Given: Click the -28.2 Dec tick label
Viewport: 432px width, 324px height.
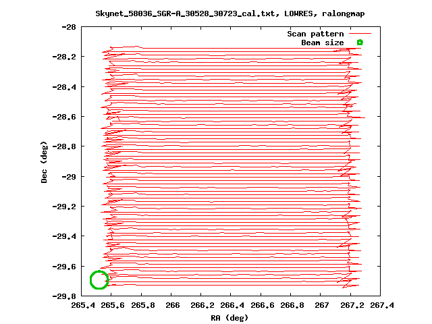Looking at the screenshot, I should [x=64, y=57].
